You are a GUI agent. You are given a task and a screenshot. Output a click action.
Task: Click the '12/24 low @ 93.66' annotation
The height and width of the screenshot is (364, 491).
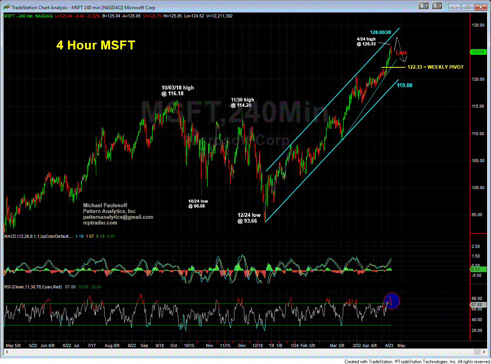pyautogui.click(x=249, y=218)
